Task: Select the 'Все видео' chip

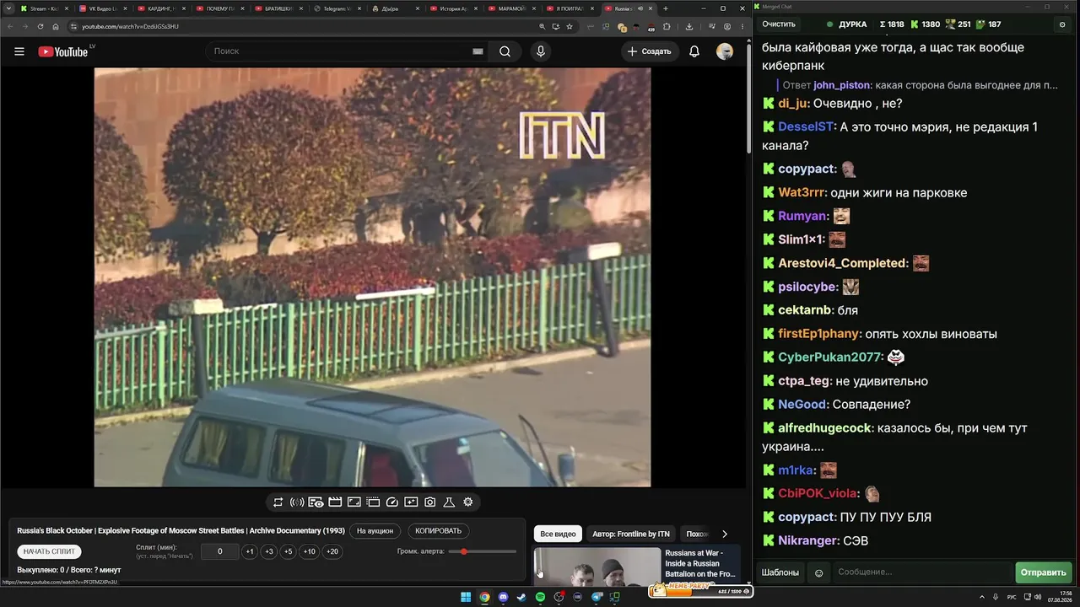Action: (x=558, y=534)
